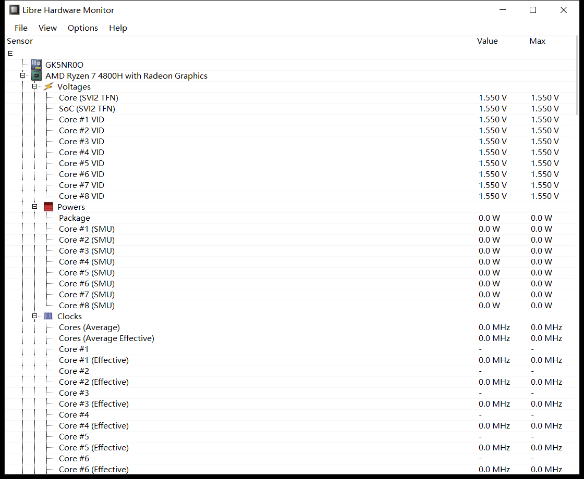Collapse the AMD Ryzen 7 4800H node
This screenshot has height=479, width=584.
coord(23,75)
